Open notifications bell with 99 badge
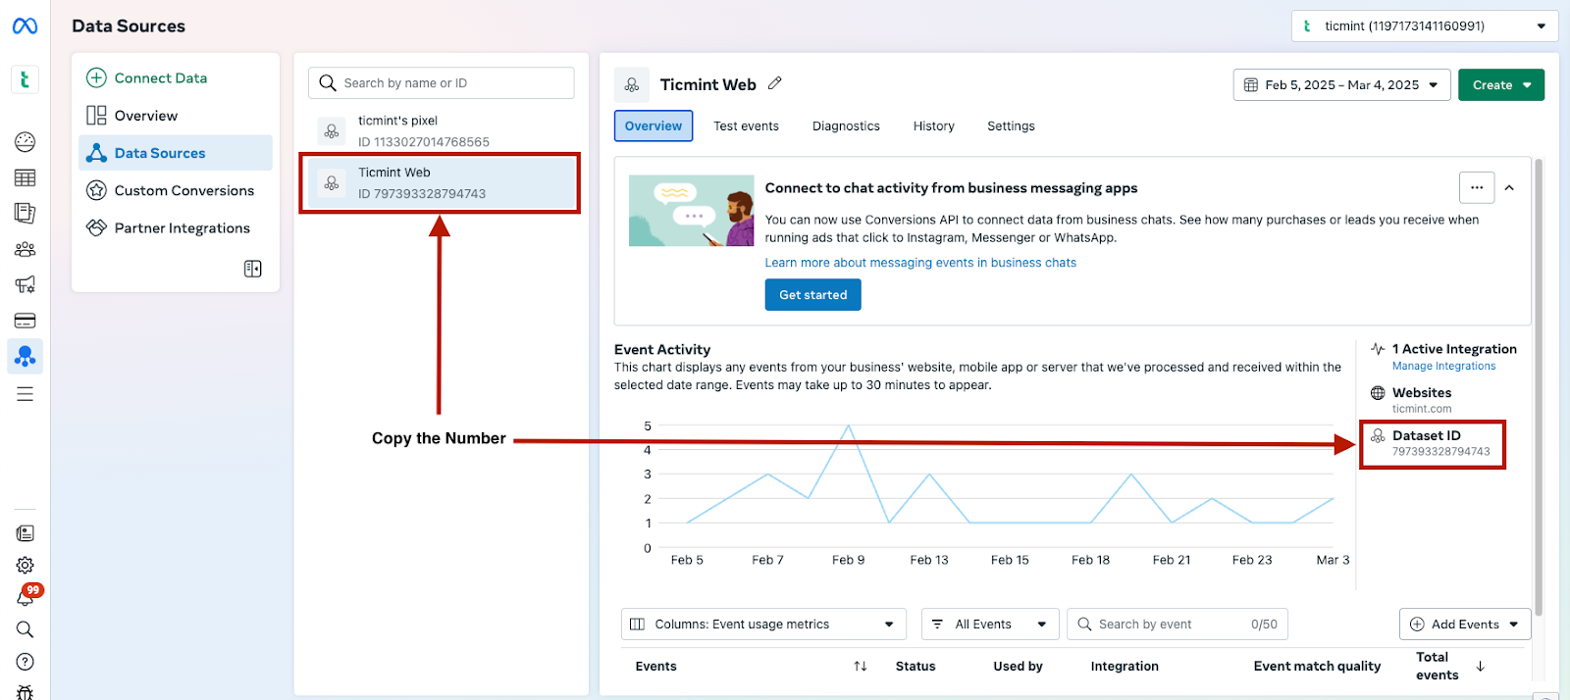 26,596
